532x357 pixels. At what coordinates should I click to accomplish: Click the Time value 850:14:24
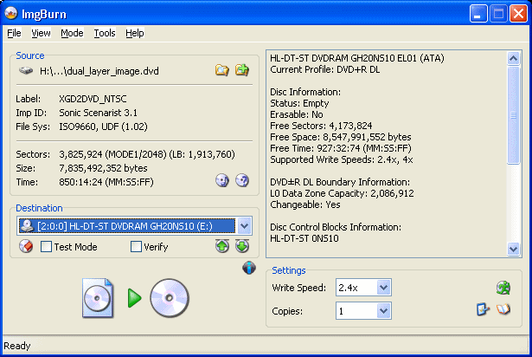106,182
